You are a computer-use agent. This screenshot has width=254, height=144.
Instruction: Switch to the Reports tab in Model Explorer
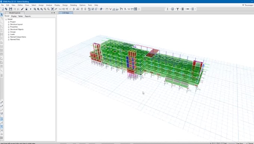click(x=28, y=16)
